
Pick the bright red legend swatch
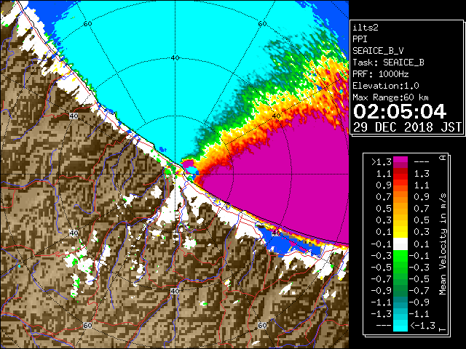[x=400, y=177]
